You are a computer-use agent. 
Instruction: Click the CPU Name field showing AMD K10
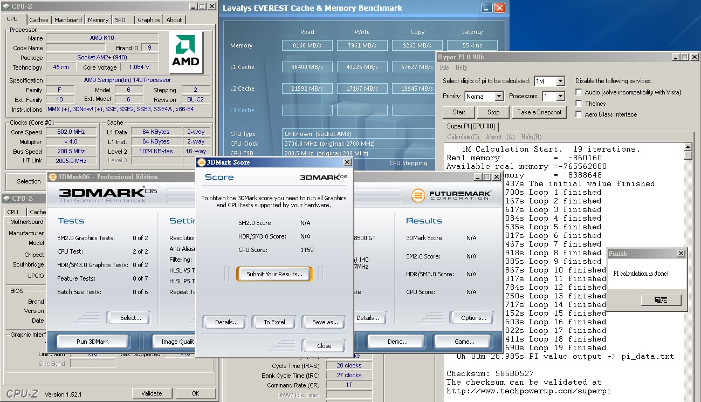(102, 38)
